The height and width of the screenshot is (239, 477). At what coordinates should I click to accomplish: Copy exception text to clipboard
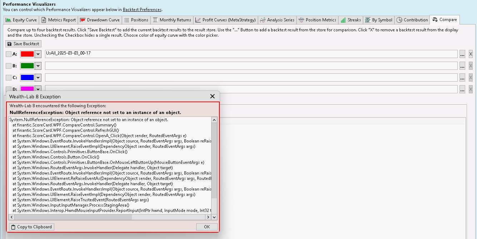click(31, 227)
